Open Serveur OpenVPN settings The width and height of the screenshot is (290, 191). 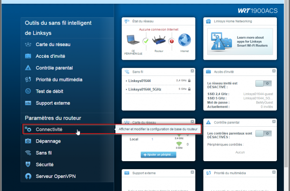tap(56, 177)
